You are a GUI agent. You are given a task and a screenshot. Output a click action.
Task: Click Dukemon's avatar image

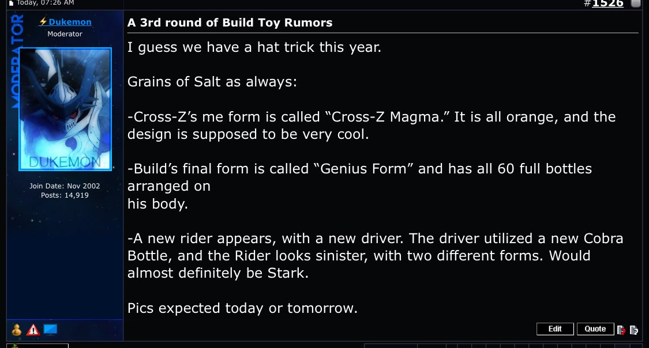(65, 109)
